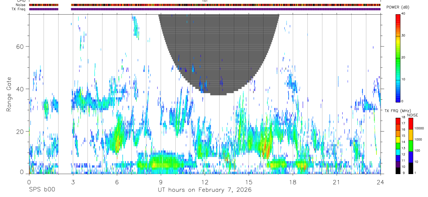Click the 15 tick on TX FRQ legend

click(x=403, y=136)
